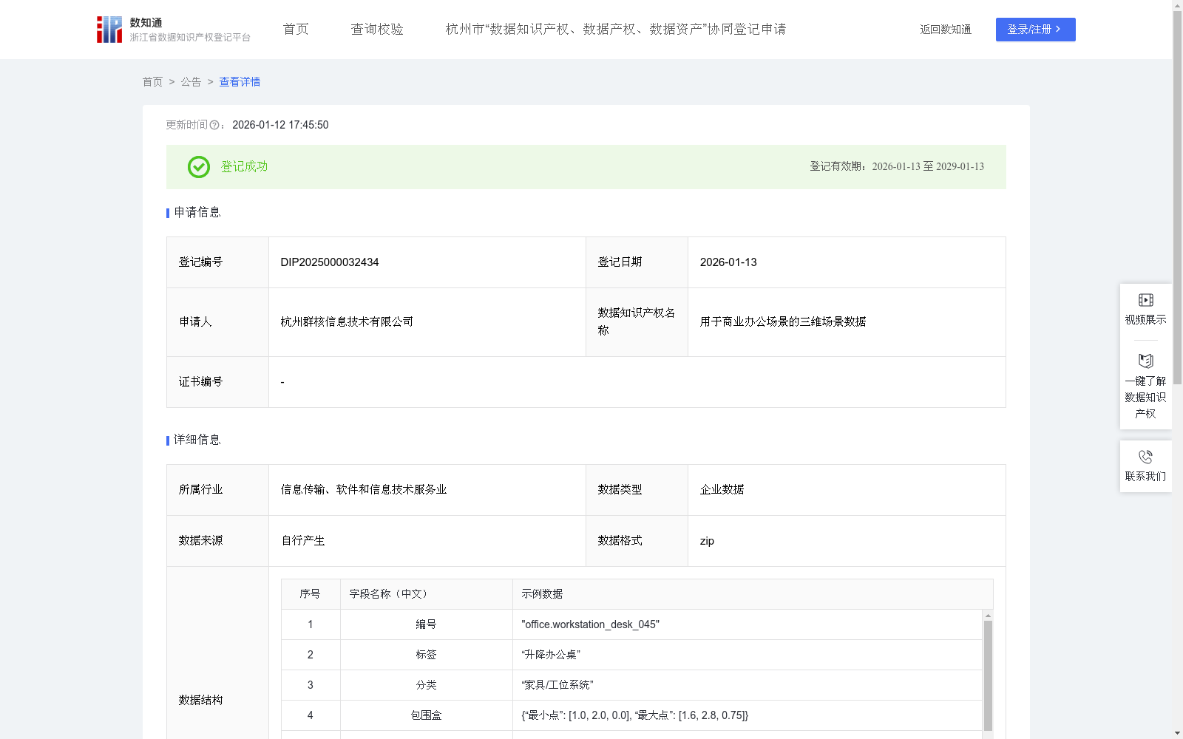Click the 包围盒 field name cell
Screen dimensions: 1183x739
[427, 716]
